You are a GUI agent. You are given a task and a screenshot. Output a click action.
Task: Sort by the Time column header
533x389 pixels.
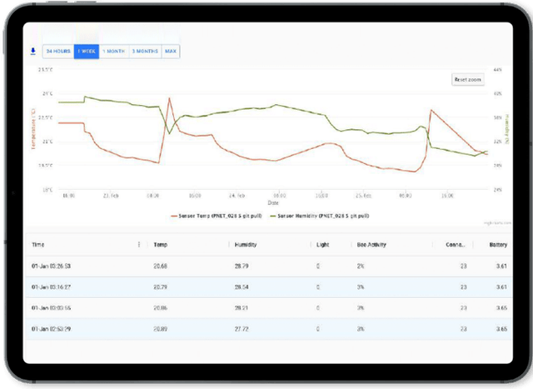[38, 245]
